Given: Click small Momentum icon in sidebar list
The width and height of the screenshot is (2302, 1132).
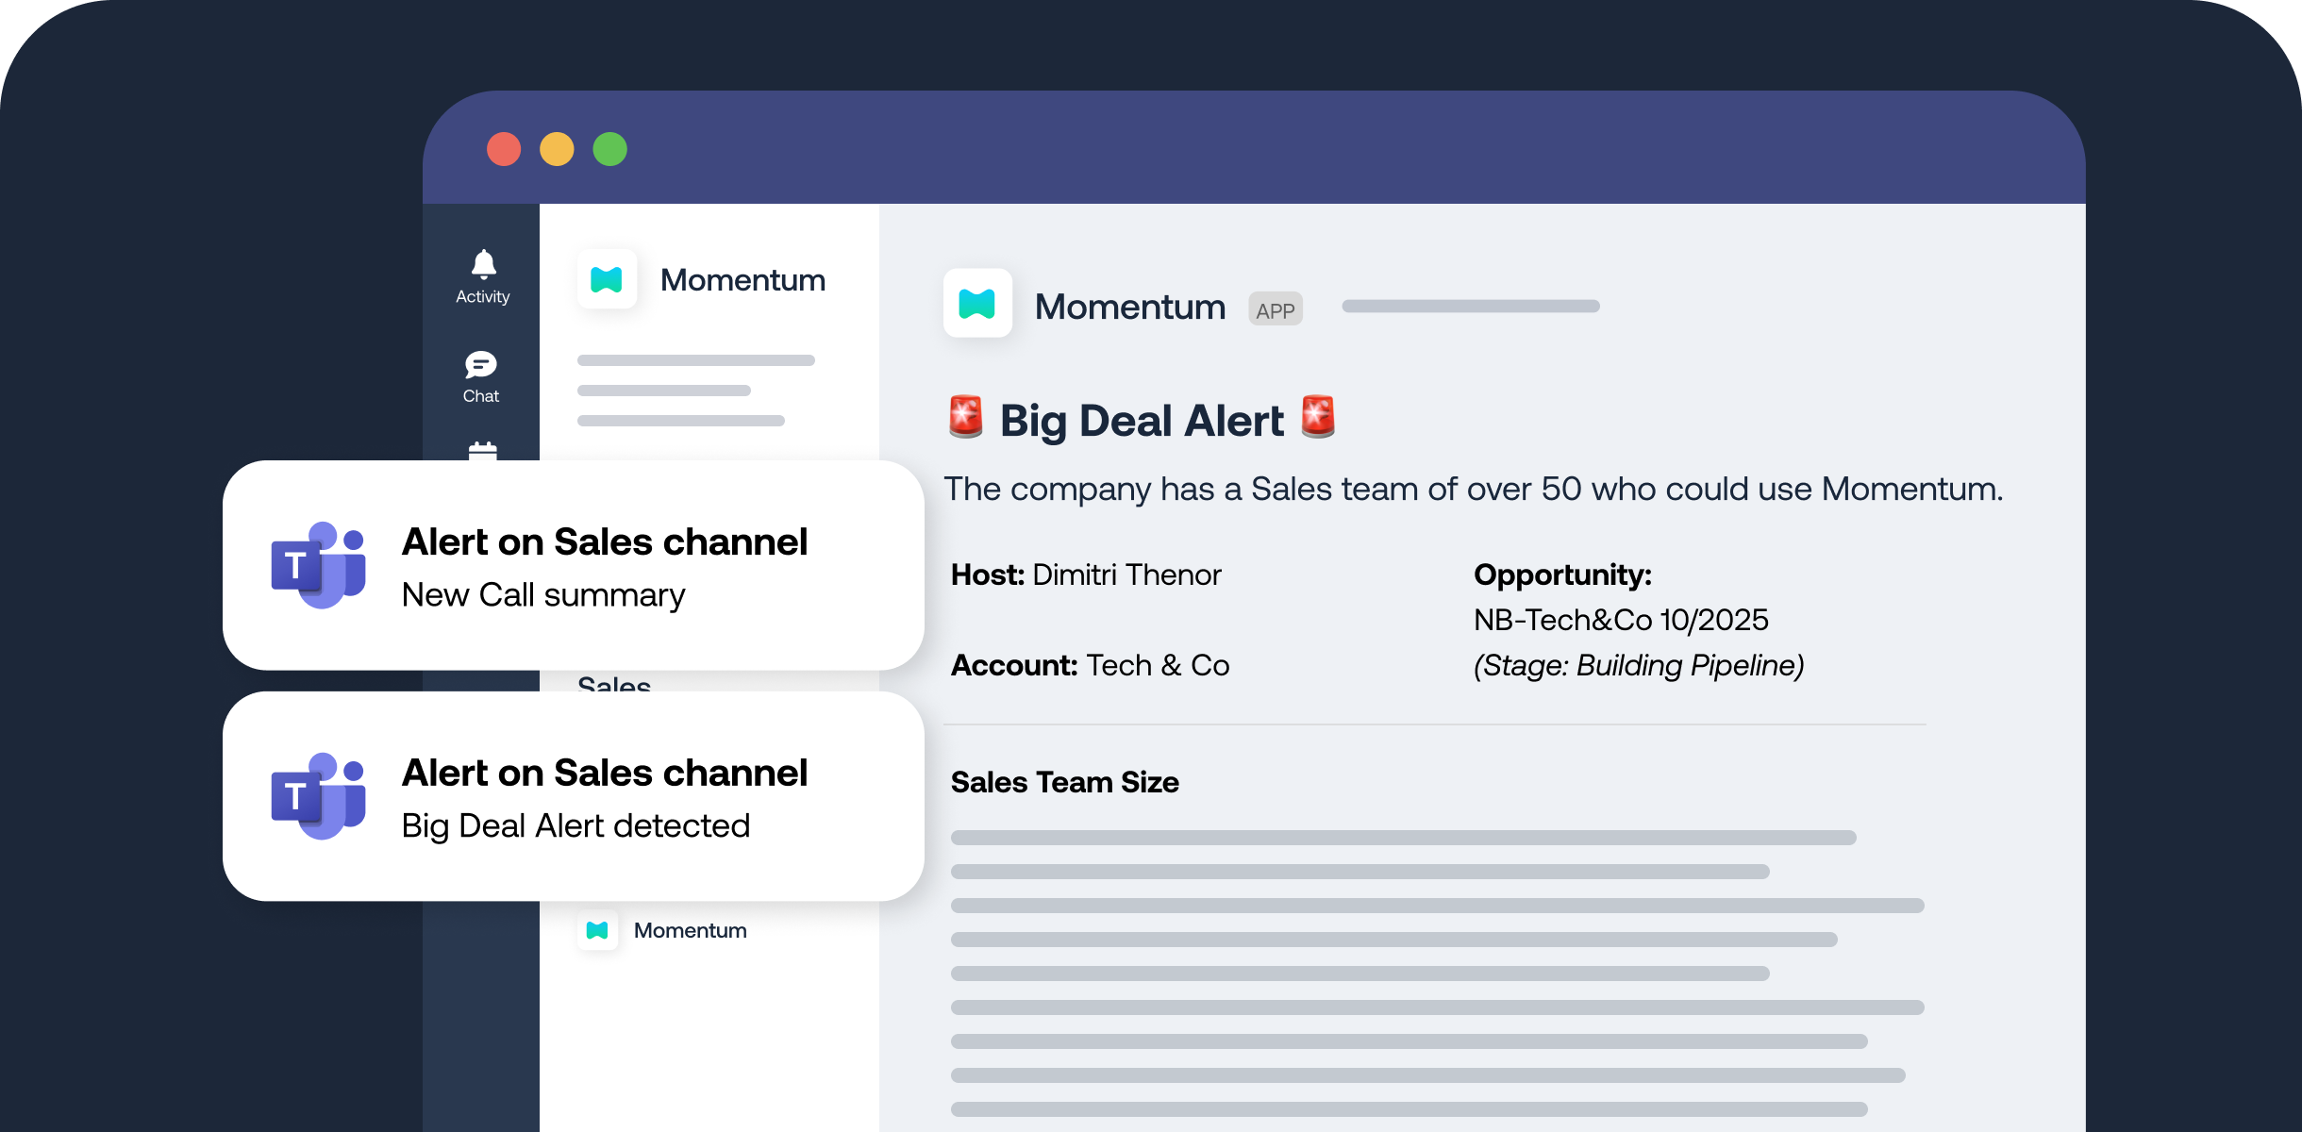Looking at the screenshot, I should pyautogui.click(x=597, y=930).
